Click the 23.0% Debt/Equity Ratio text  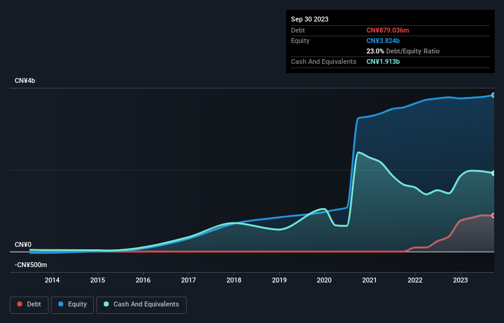[403, 51]
